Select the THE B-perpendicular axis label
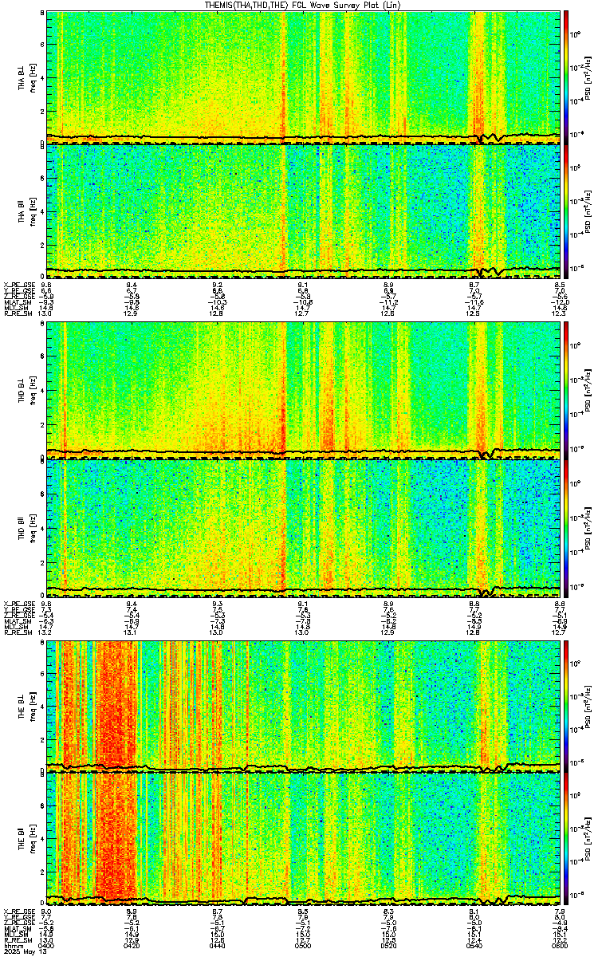This screenshot has width=598, height=957. [x=22, y=705]
